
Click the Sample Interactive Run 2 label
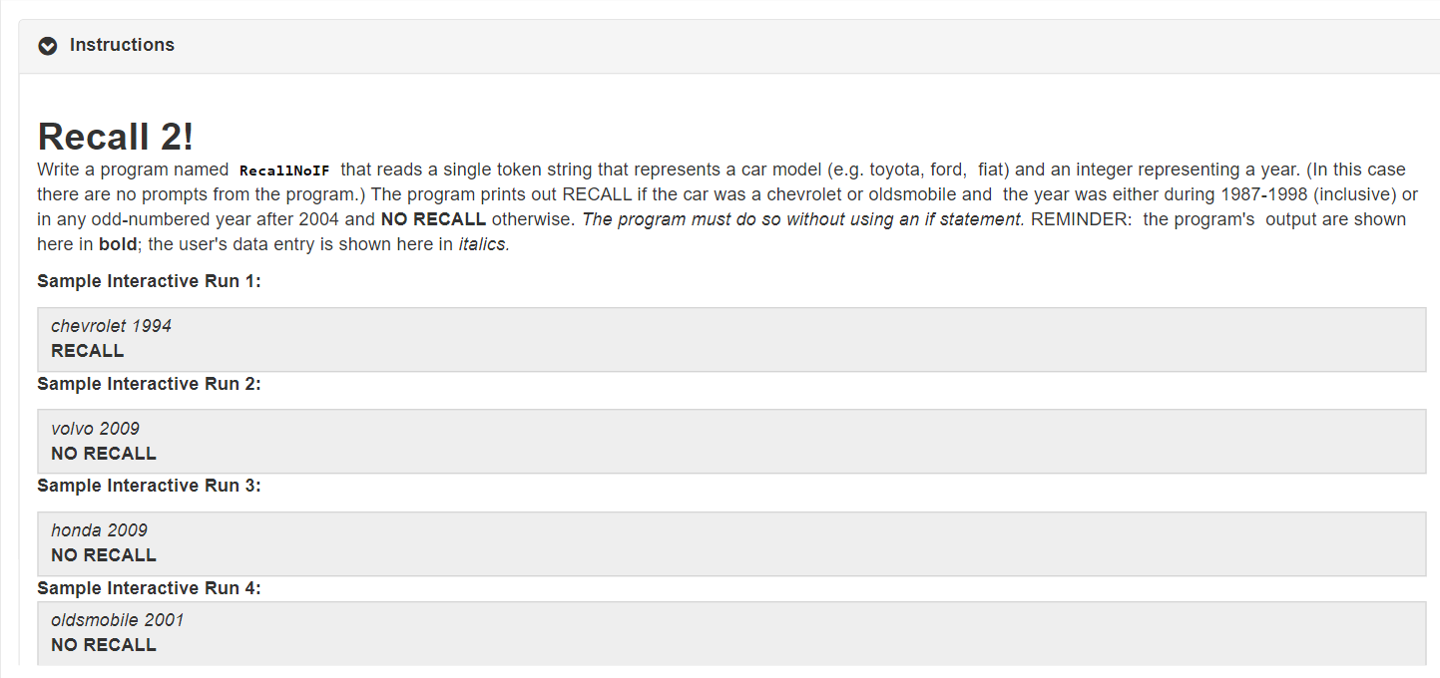[149, 384]
